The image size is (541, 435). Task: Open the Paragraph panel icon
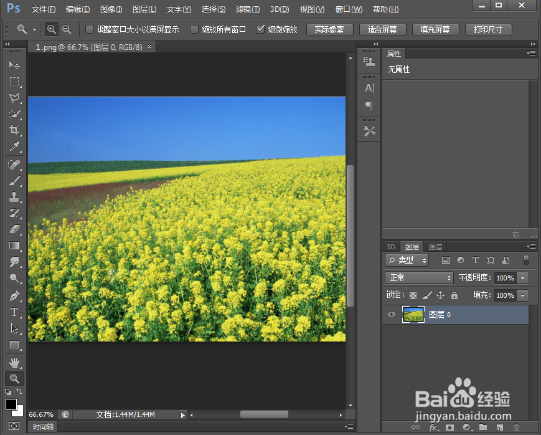coord(369,105)
